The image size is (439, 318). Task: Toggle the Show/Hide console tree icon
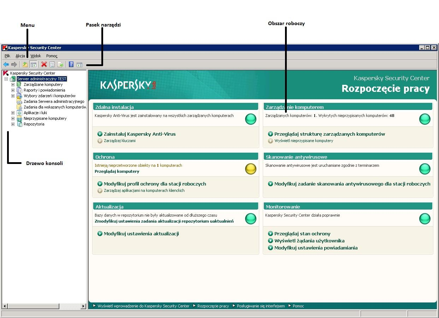click(x=33, y=64)
